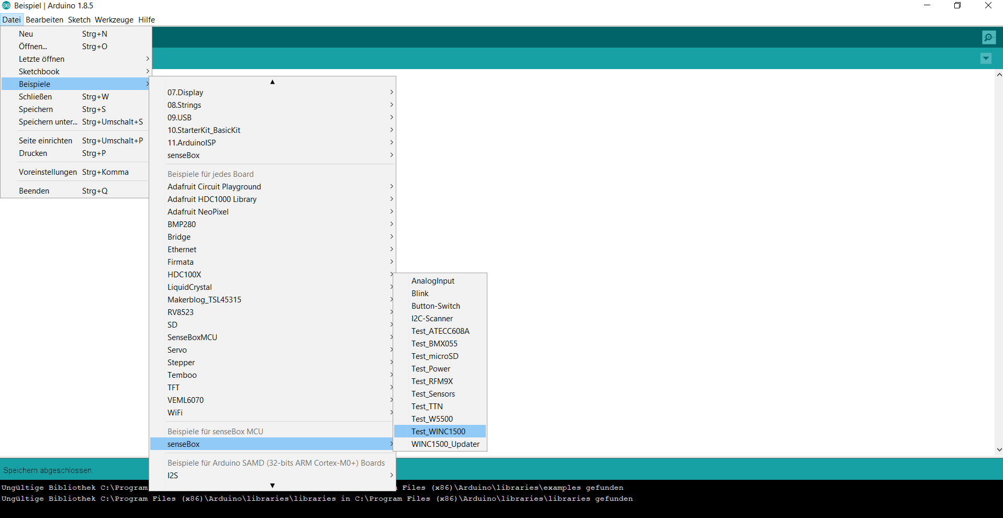Open the Test_Power example
Screen dimensions: 1003x518
click(x=440, y=369)
